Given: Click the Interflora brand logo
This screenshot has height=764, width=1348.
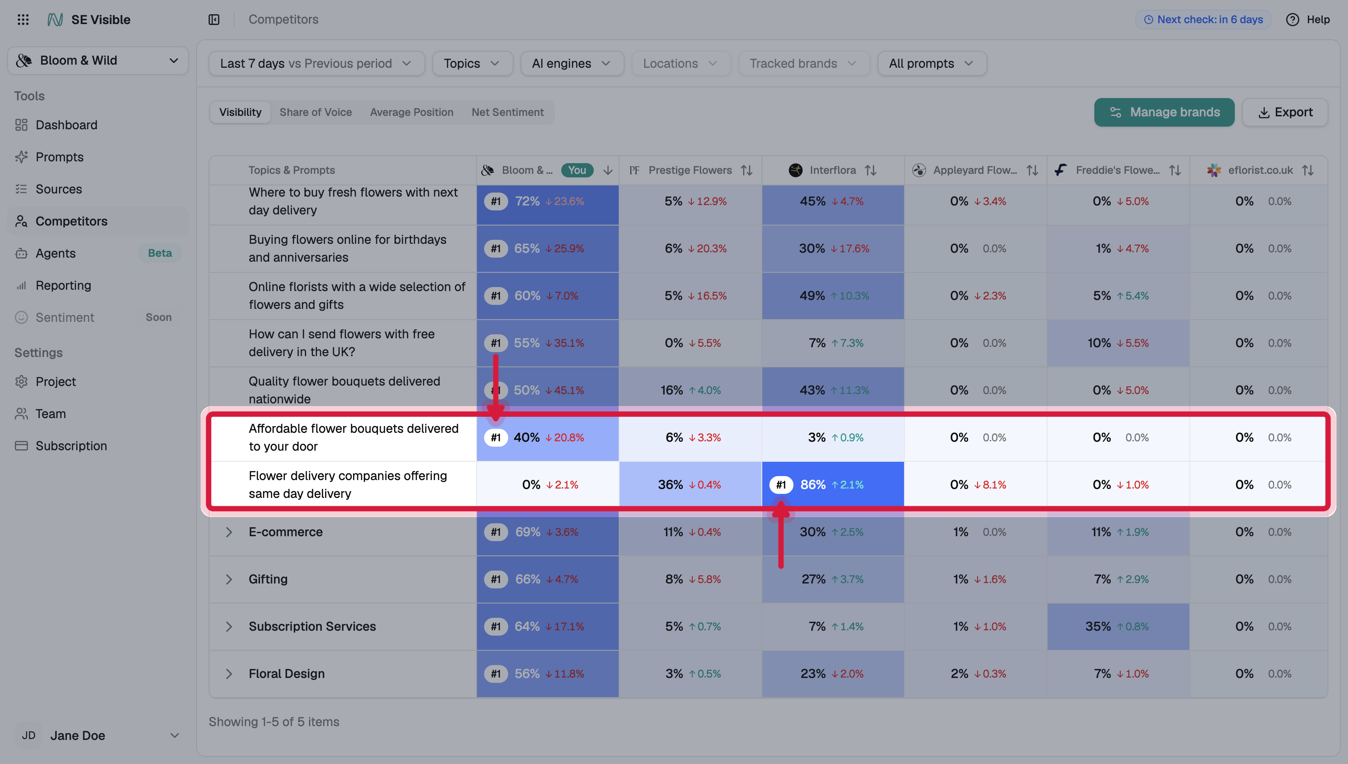Looking at the screenshot, I should [796, 170].
